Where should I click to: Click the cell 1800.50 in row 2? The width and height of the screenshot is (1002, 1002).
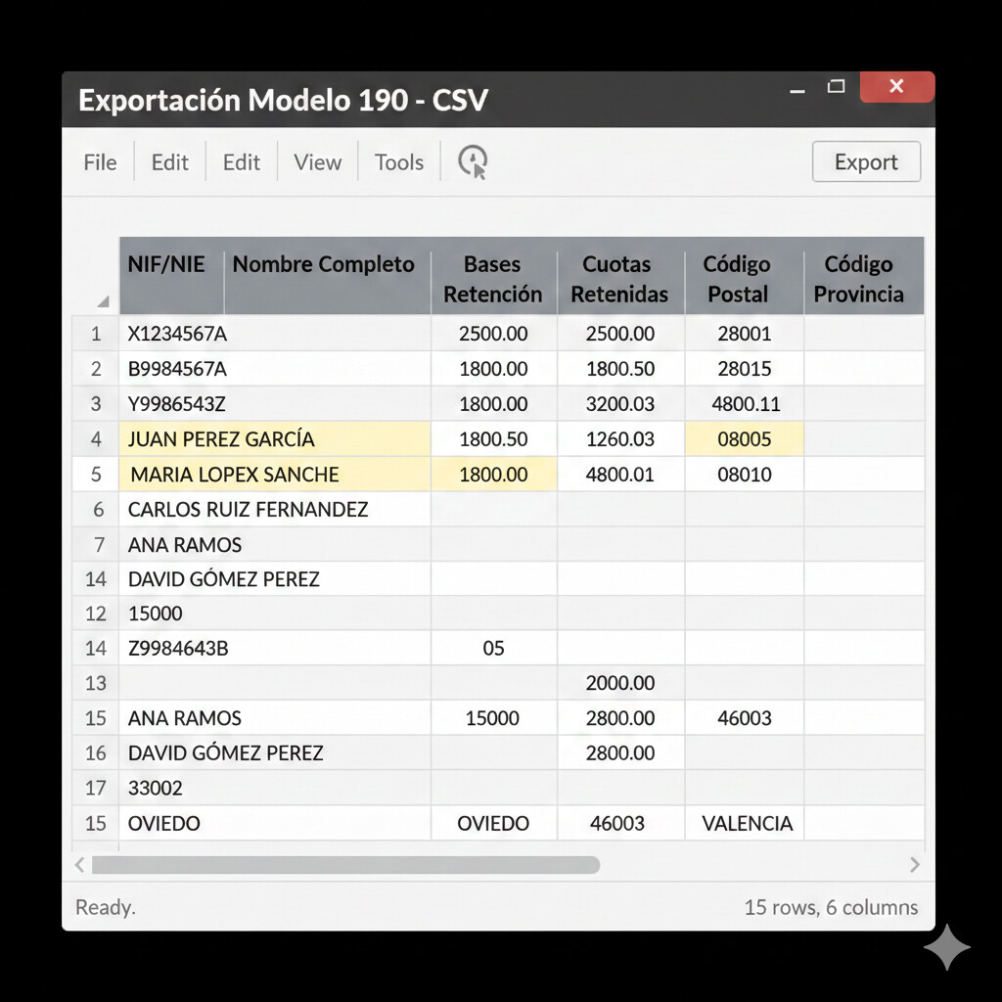[x=619, y=369]
